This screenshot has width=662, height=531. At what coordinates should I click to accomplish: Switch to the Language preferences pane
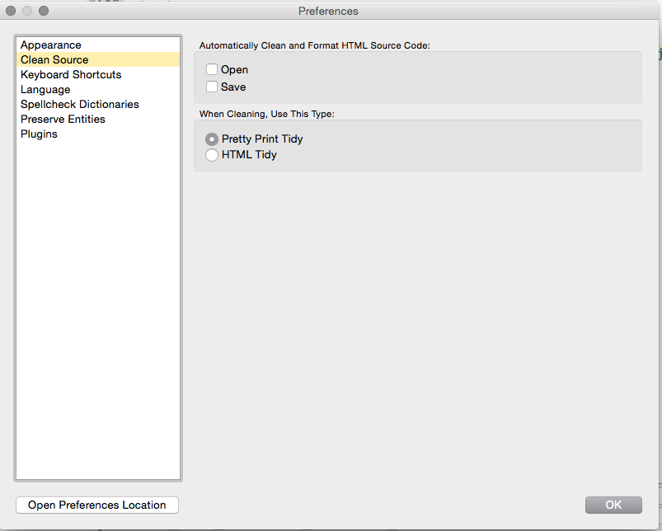tap(45, 89)
